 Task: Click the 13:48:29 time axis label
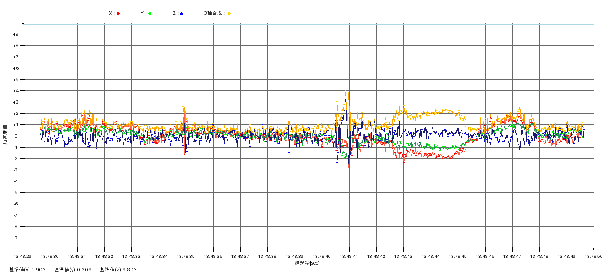pos(23,257)
